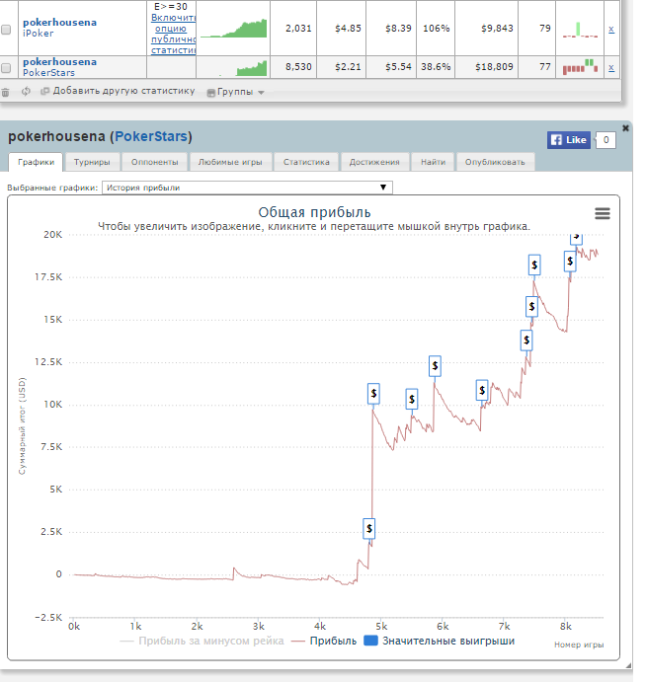
Task: Switch to the Турниры tab
Action: (x=92, y=162)
